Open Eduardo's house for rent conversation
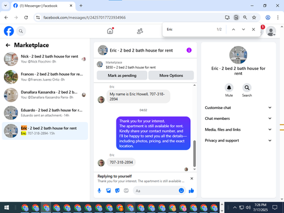 (x=45, y=112)
